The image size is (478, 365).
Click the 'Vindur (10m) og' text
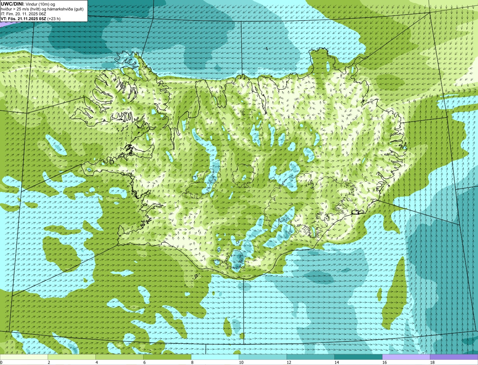[x=40, y=4]
